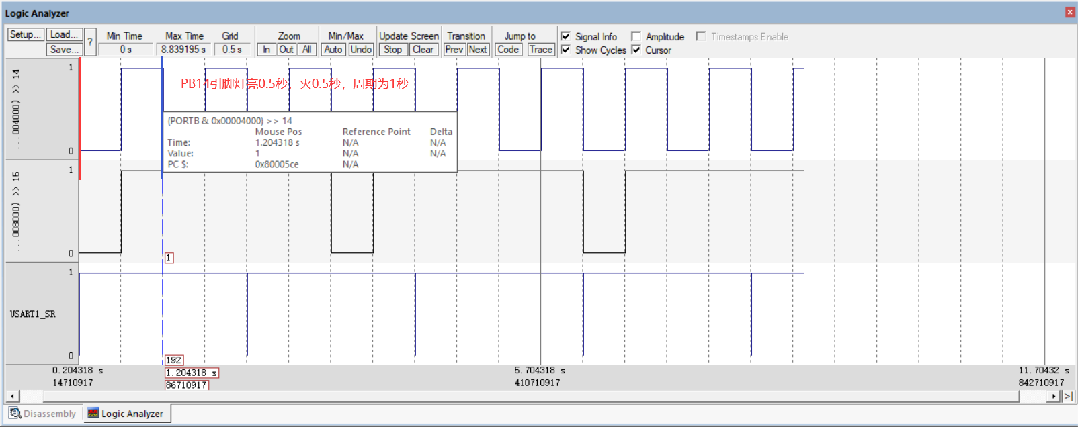The height and width of the screenshot is (427, 1078).
Task: Click the Save... button
Action: point(65,49)
